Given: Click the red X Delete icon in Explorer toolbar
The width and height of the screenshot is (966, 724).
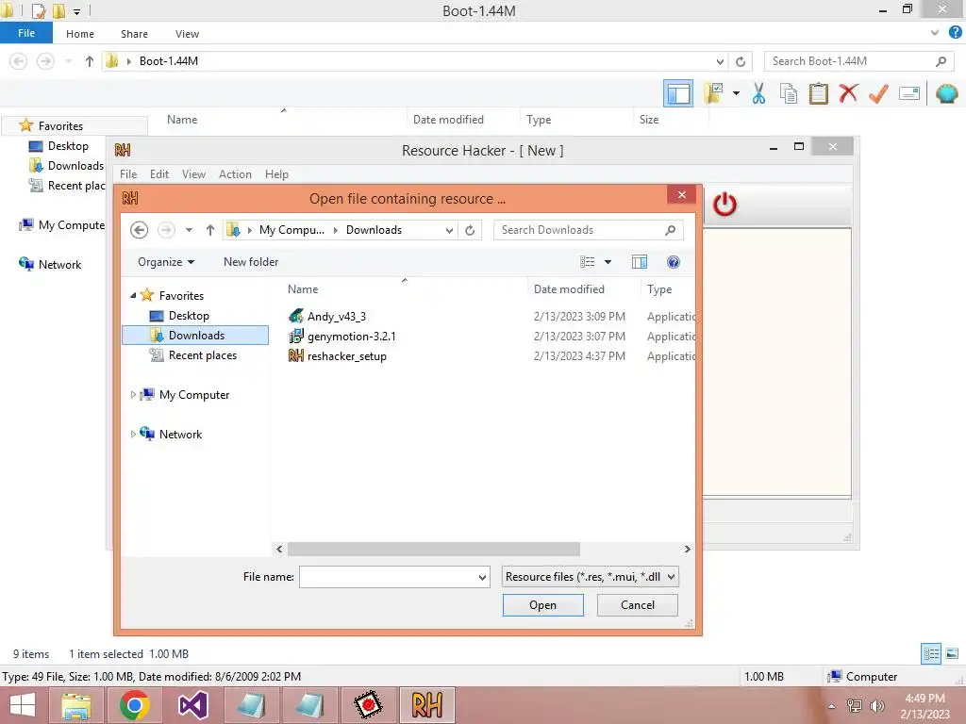Looking at the screenshot, I should (848, 93).
